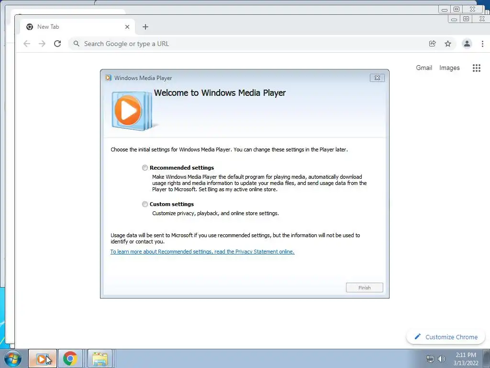Open Chrome's three-dot menu
Viewport: 490px width, 368px height.
click(x=482, y=44)
